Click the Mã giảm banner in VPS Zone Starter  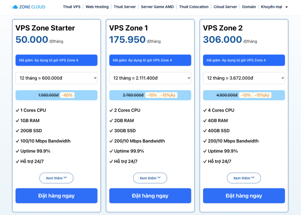coord(56,60)
